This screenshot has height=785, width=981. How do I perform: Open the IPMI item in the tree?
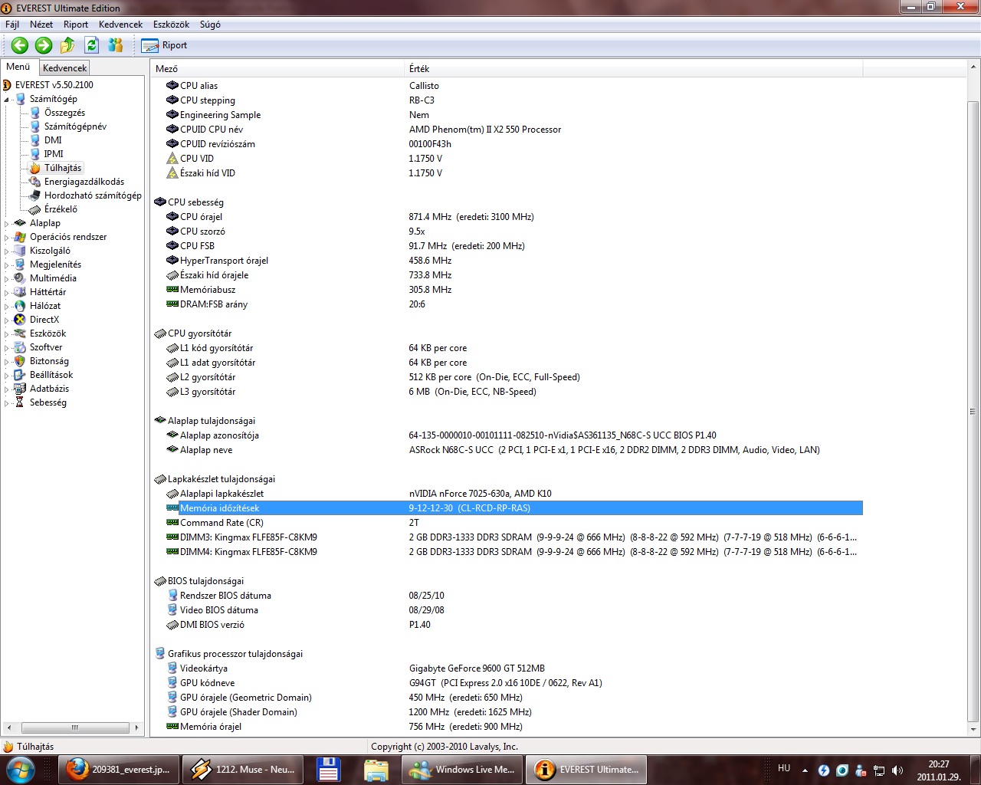click(54, 154)
